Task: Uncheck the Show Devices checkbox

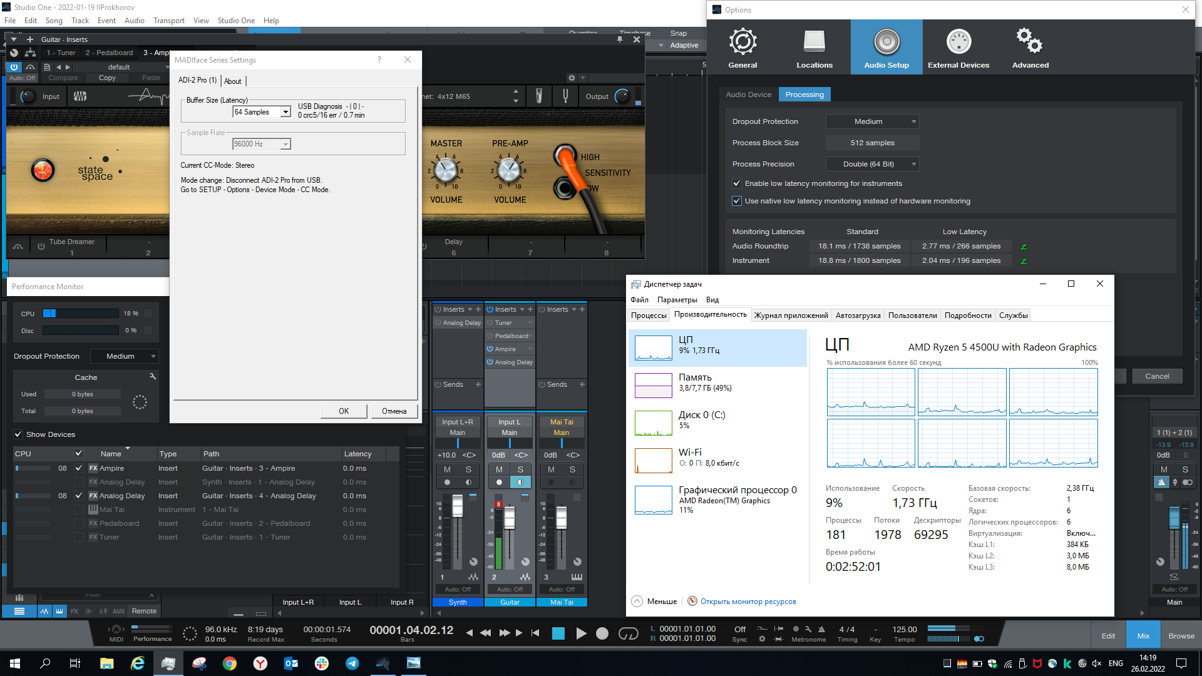Action: pos(18,434)
